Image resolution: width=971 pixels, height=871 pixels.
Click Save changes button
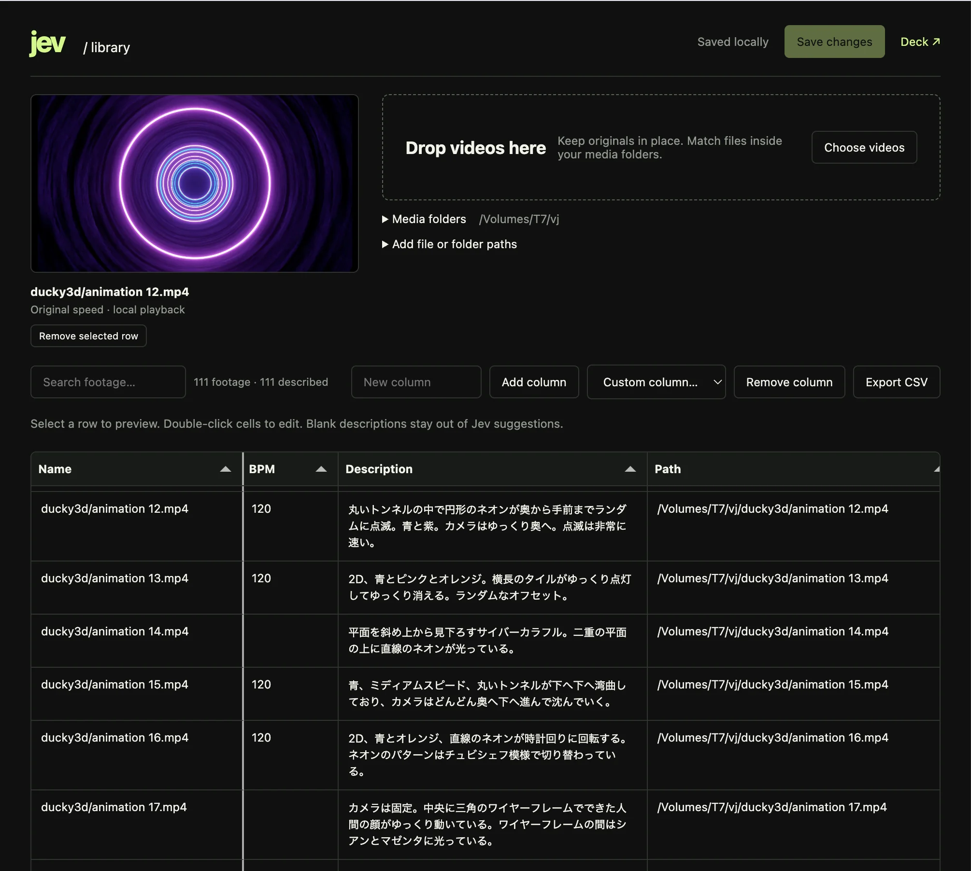click(x=834, y=42)
